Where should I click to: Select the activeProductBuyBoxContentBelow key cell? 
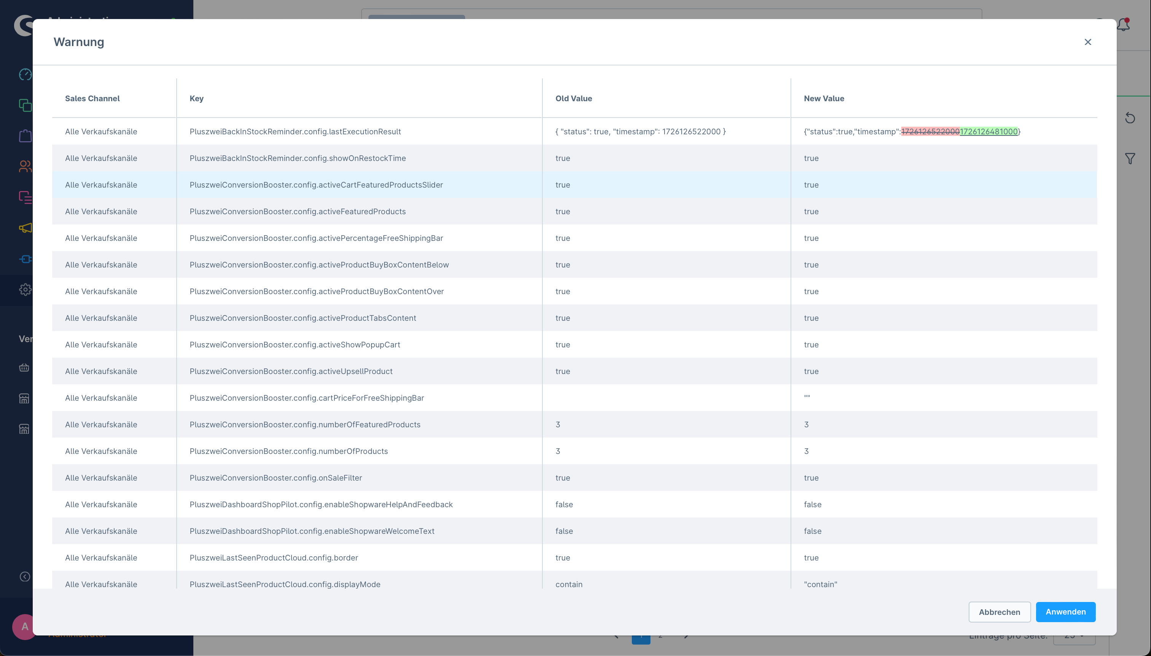pyautogui.click(x=359, y=264)
